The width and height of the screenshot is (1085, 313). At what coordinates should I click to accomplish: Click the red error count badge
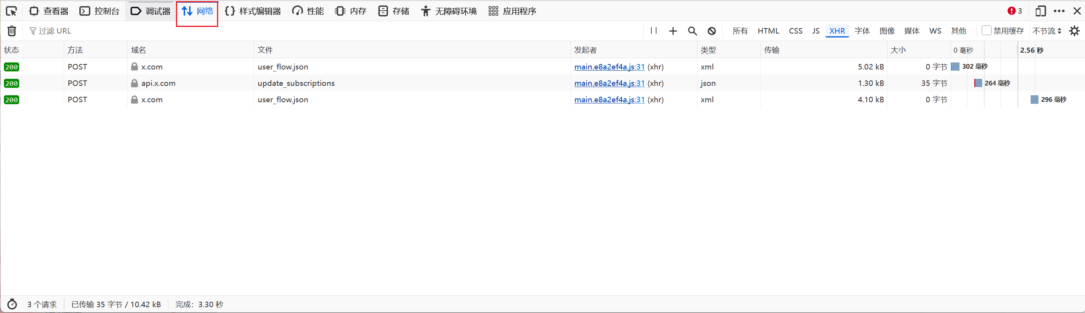click(1015, 11)
